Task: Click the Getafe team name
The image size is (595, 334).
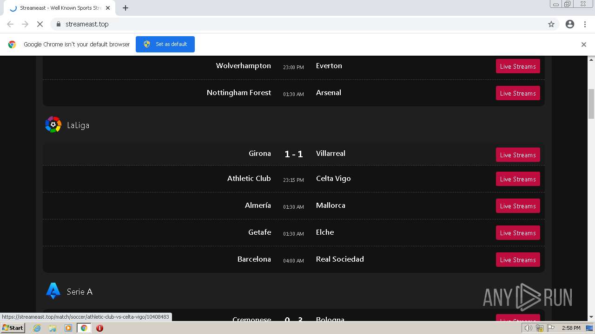Action: 260,232
